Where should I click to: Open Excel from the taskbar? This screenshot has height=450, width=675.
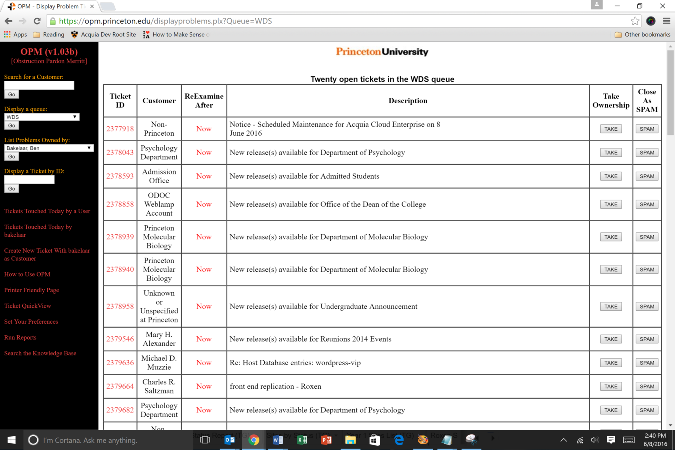pyautogui.click(x=302, y=440)
